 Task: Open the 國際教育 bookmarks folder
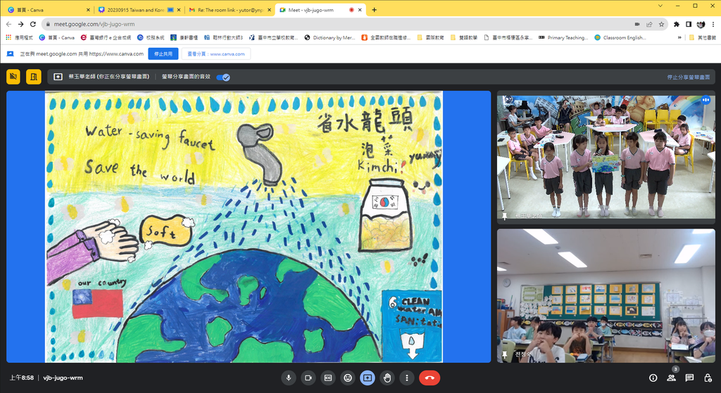430,38
